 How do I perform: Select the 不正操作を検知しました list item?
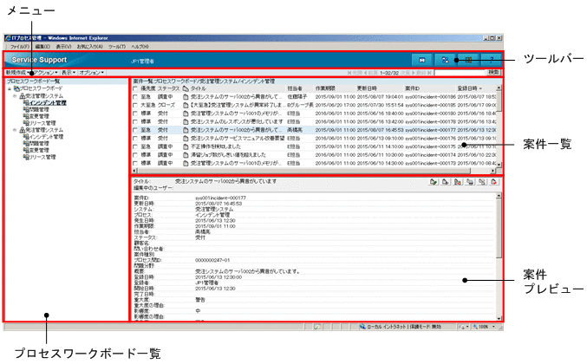pos(216,146)
